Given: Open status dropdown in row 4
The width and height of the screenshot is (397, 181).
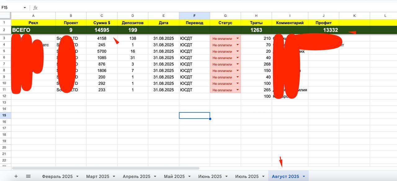Looking at the screenshot, I should tap(238, 45).
